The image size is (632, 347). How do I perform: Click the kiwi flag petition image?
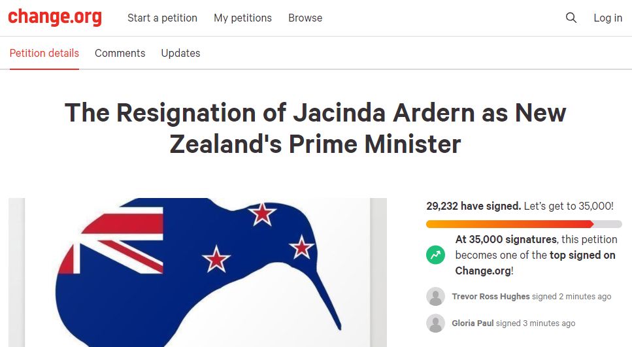point(197,273)
